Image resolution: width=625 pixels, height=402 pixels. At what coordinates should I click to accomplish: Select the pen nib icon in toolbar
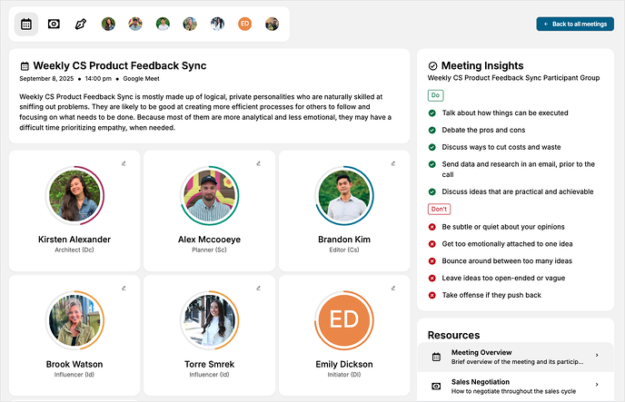[x=81, y=24]
